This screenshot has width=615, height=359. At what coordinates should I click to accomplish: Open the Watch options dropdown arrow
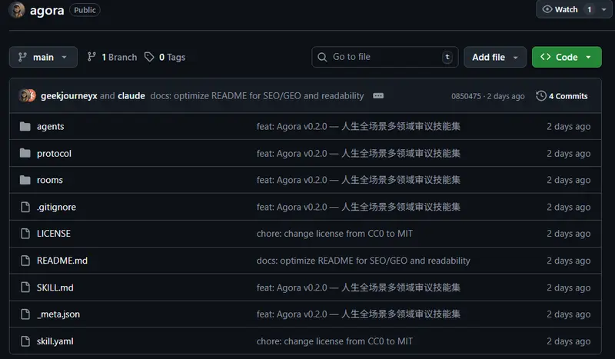point(604,9)
